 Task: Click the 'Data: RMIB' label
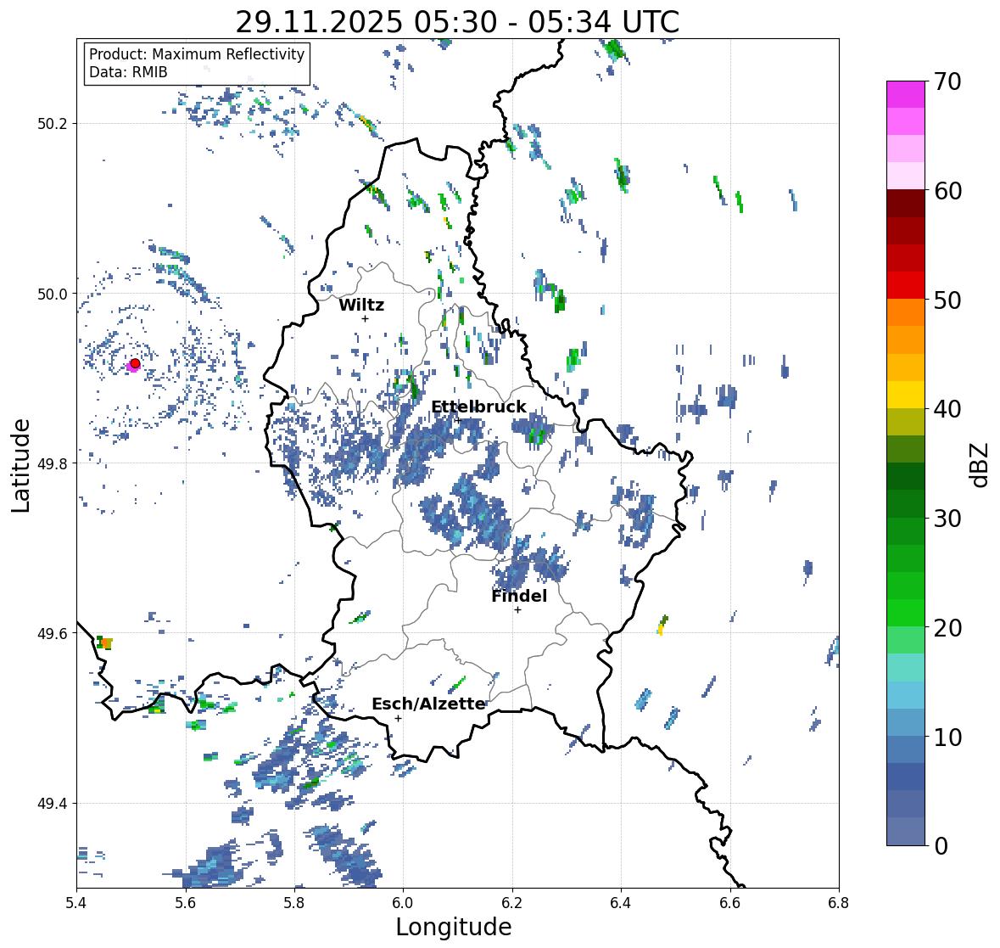128,72
